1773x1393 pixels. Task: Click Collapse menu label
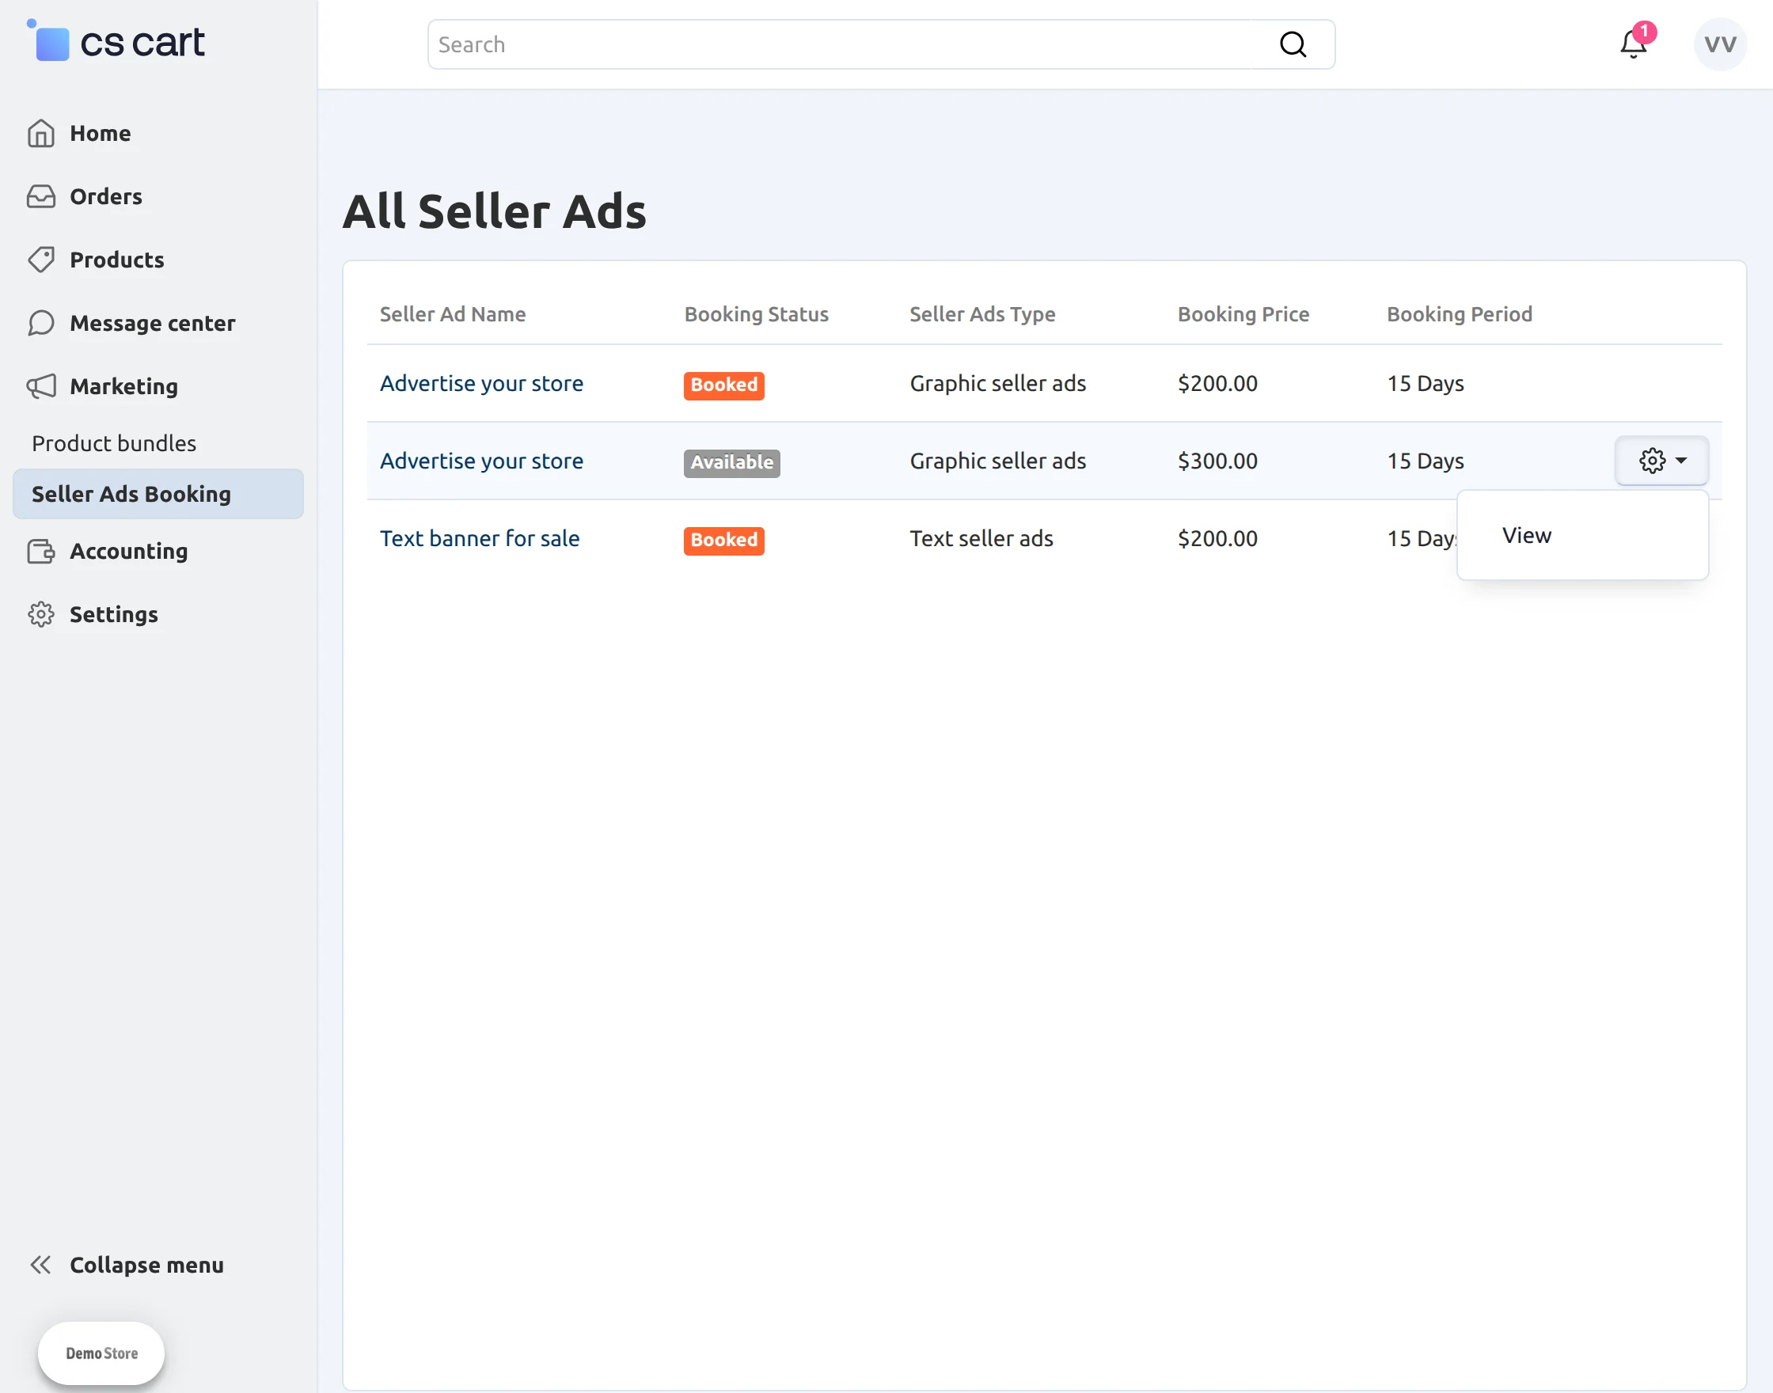tap(146, 1264)
